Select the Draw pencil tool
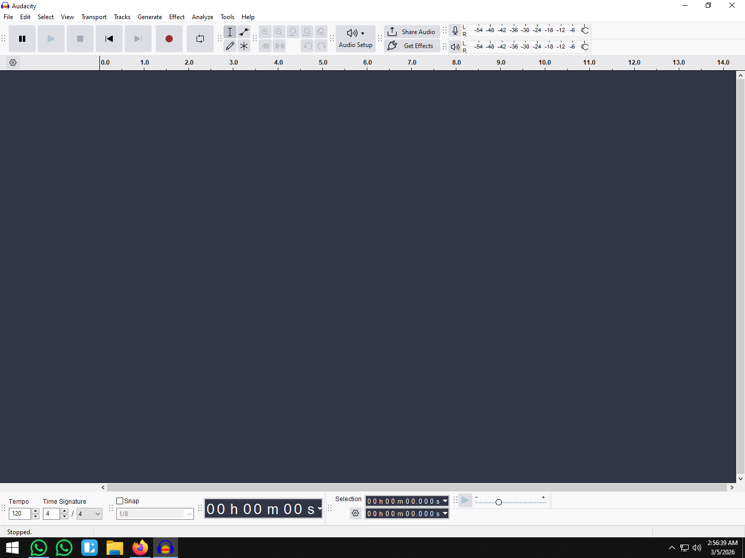The height and width of the screenshot is (558, 745). (230, 46)
